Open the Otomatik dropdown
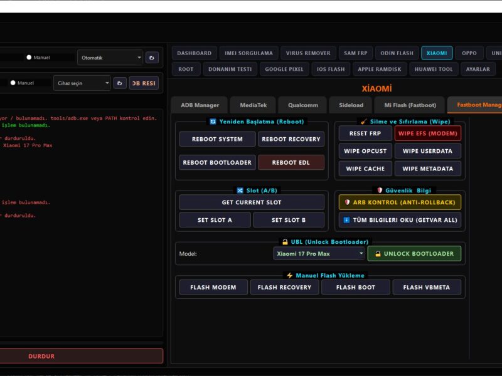This screenshot has width=502, height=376. point(110,58)
